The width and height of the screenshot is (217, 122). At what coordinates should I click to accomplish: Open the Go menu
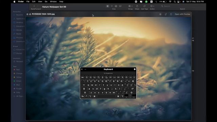tap(46, 2)
